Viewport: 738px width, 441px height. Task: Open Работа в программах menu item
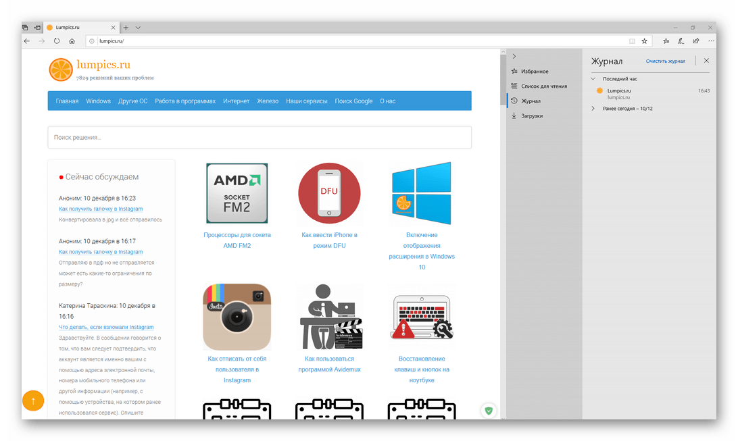(x=185, y=101)
